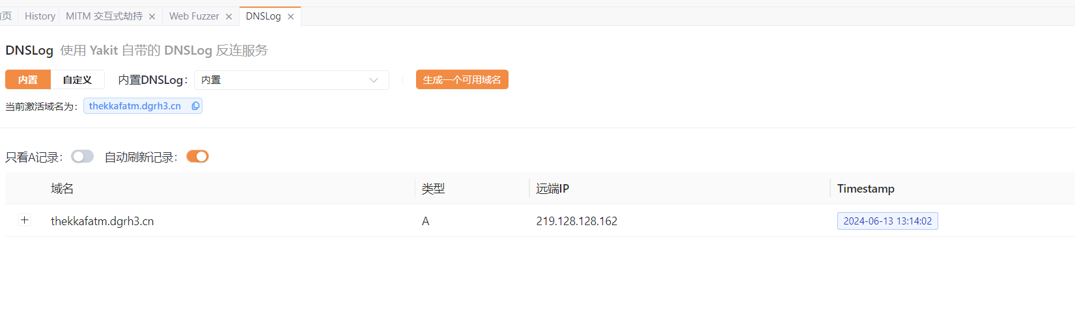
Task: Click the 2024-06-13 13:14:02 timestamp tag
Action: tap(887, 221)
